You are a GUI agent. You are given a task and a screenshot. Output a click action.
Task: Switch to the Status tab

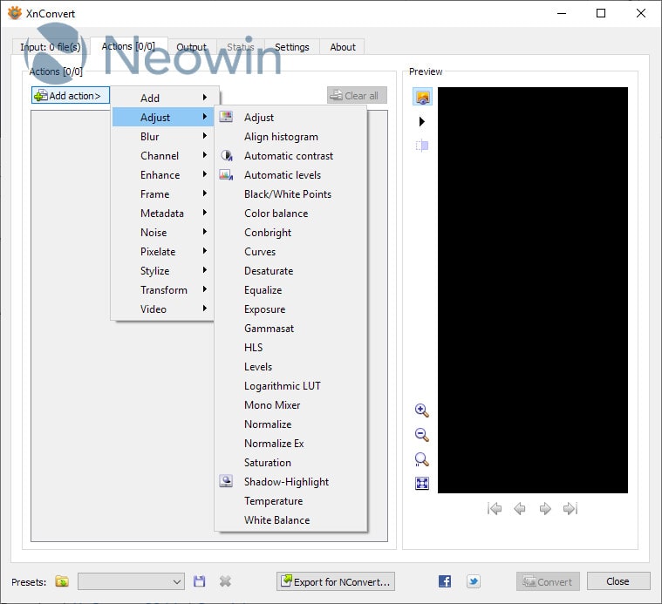(241, 47)
